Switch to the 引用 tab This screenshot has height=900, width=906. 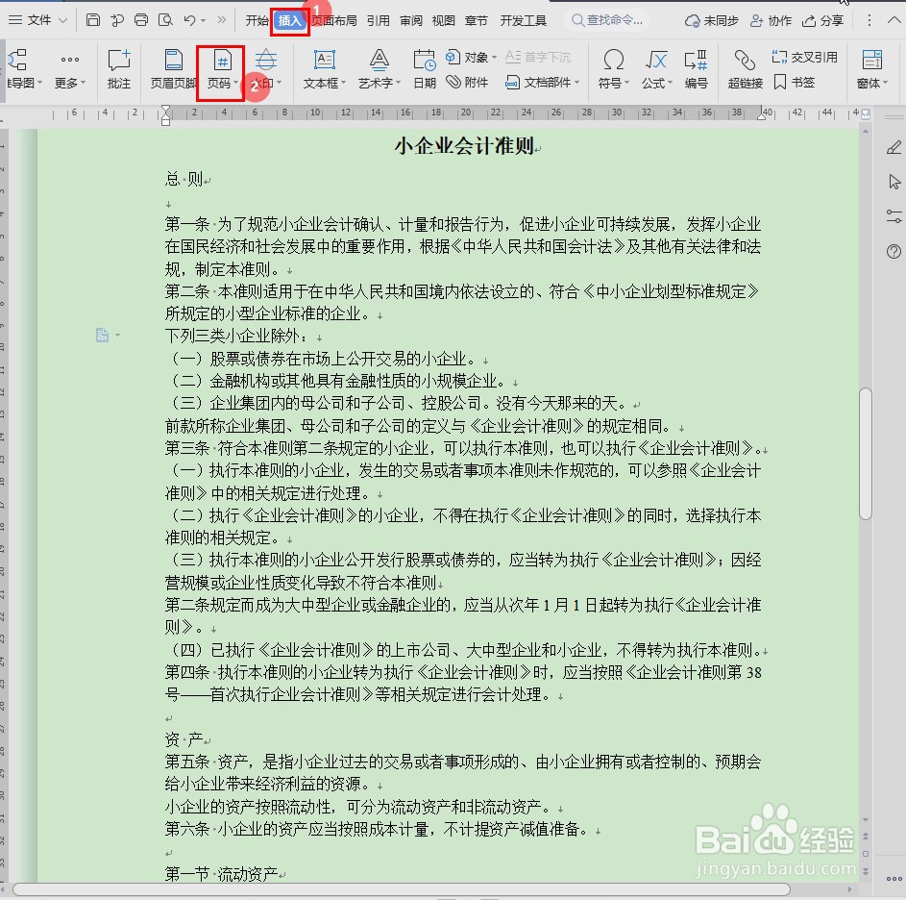(378, 21)
